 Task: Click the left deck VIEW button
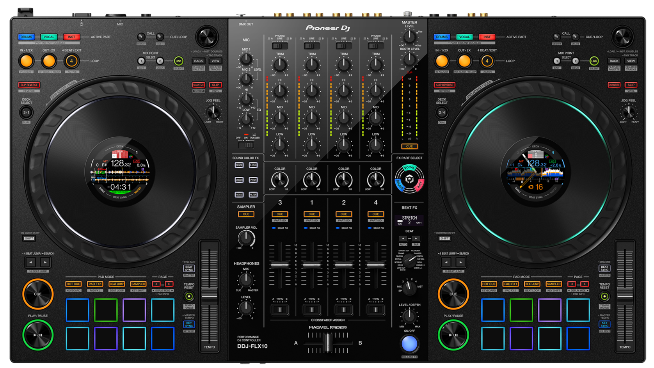(215, 61)
